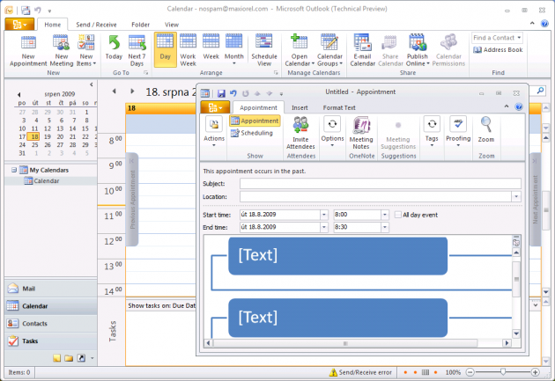This screenshot has height=381, width=555.
Task: Open Proofing dropdown
Action: tap(458, 131)
